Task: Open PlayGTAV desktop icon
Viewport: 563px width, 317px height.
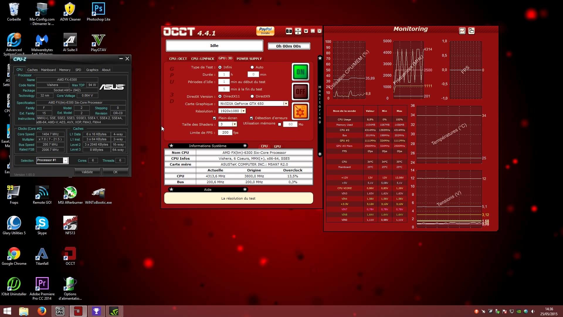Action: [99, 43]
